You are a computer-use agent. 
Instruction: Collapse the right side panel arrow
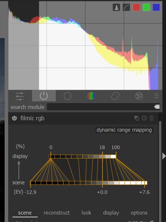pos(164,156)
